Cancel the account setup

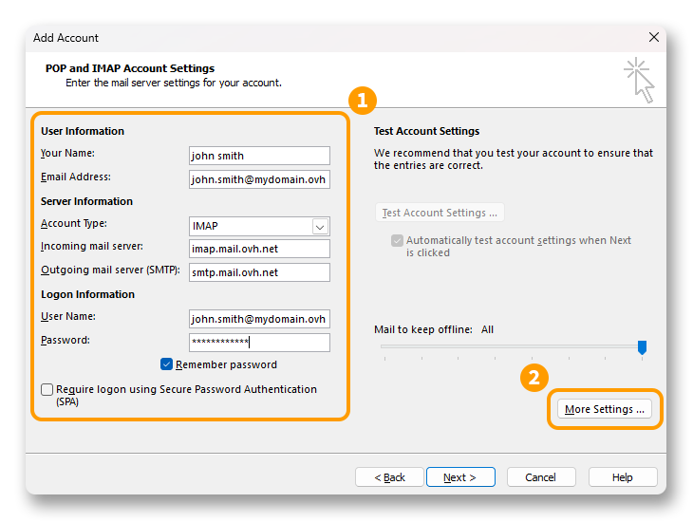541,477
